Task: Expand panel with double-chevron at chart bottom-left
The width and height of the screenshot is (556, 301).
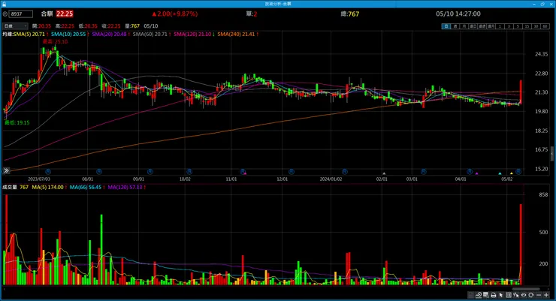Action: coord(6,170)
